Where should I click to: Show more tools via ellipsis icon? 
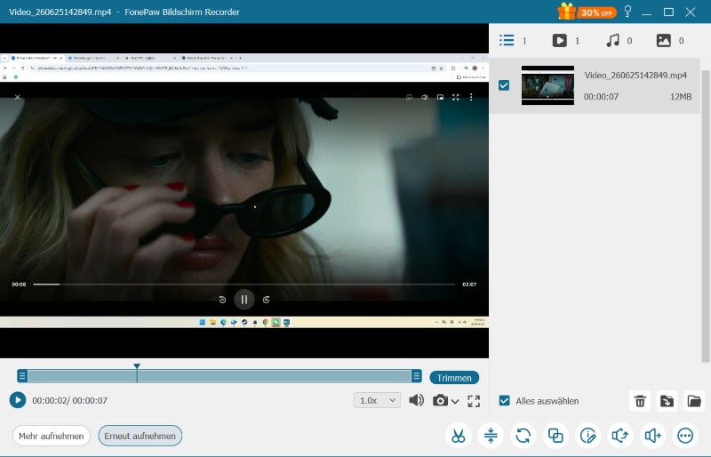pos(685,436)
